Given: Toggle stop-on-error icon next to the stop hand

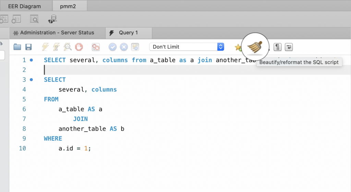Looking at the screenshot, I should (x=96, y=47).
